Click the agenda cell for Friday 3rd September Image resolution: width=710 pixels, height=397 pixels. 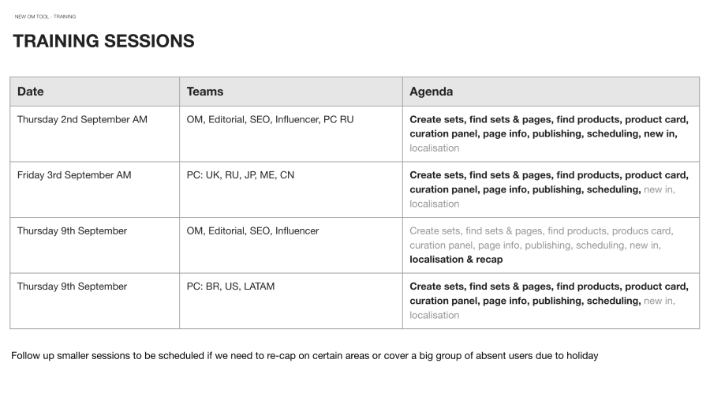548,189
